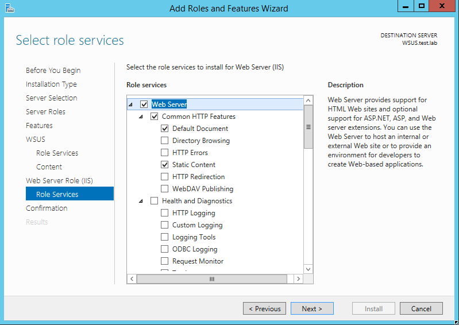Close the Add Roles wizard window
This screenshot has height=325, width=459.
point(442,6)
